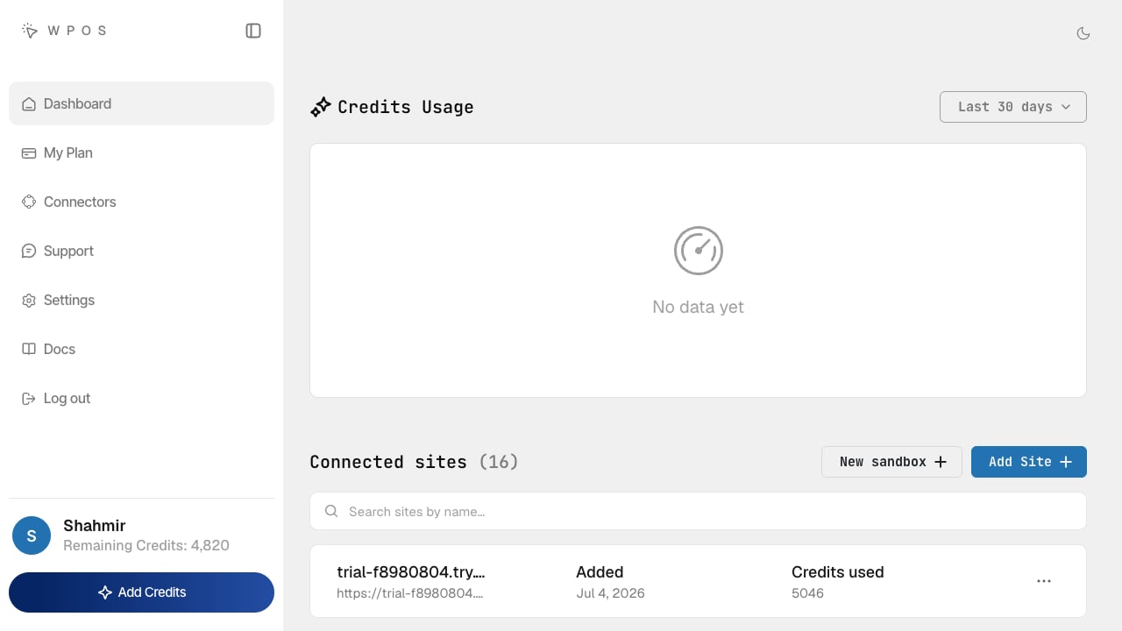Screen dimensions: 1122x631
Task: Click Log out in sidebar
Action: tap(141, 398)
